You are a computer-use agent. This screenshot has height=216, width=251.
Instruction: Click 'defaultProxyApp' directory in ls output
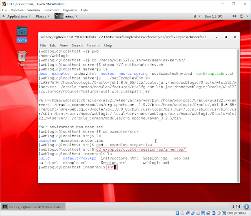coord(80,158)
